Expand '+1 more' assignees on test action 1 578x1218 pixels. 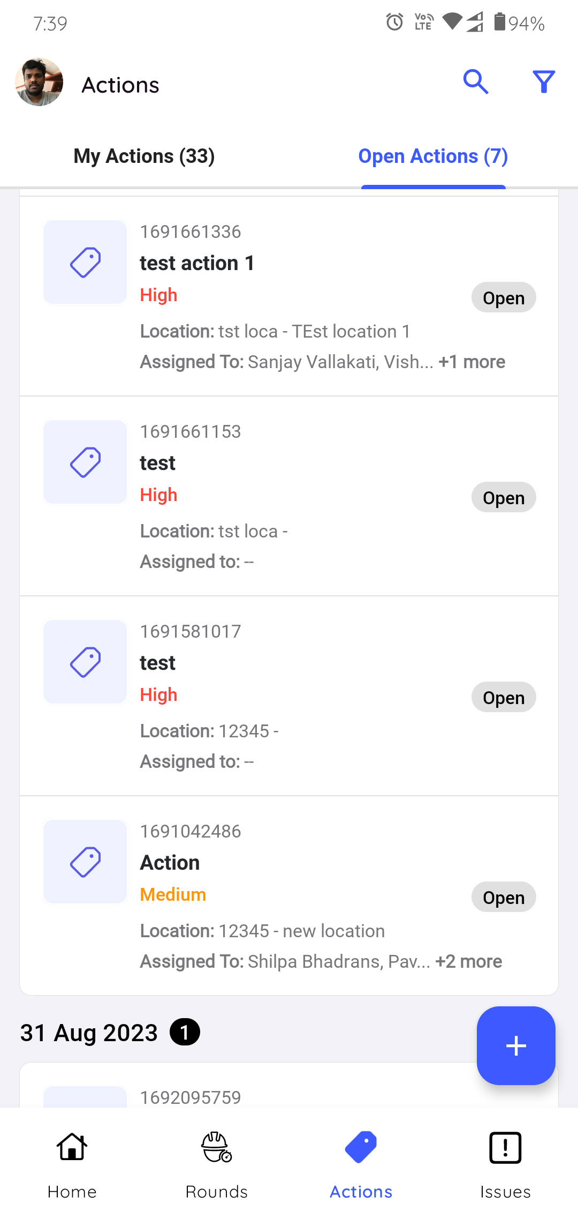[x=471, y=362]
